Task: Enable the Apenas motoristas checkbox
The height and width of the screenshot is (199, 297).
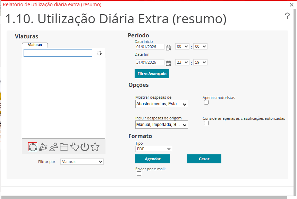Action: pos(206,102)
